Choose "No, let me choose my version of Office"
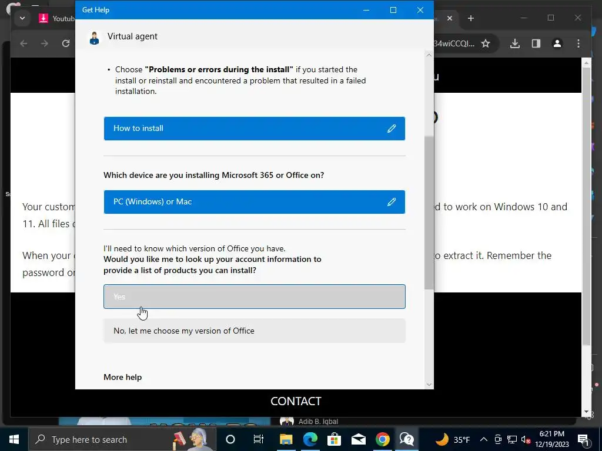This screenshot has width=602, height=451. (x=254, y=331)
